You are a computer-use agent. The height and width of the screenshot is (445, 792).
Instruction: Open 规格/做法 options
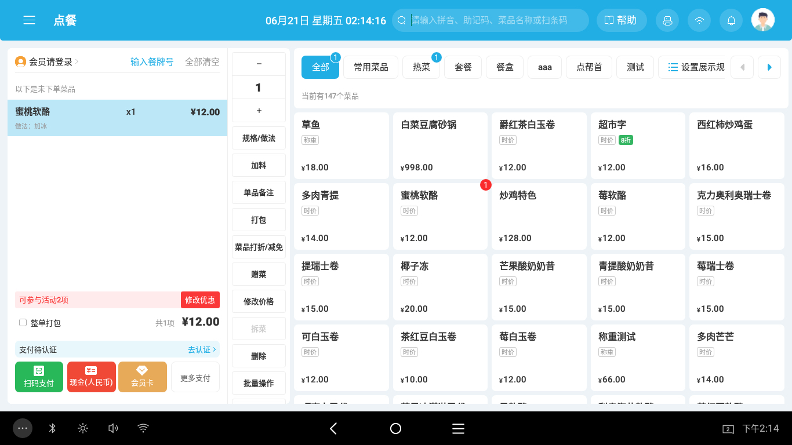(x=259, y=138)
